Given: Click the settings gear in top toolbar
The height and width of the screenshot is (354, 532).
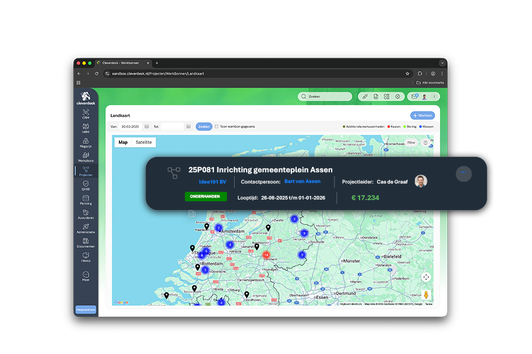Looking at the screenshot, I should [x=397, y=97].
